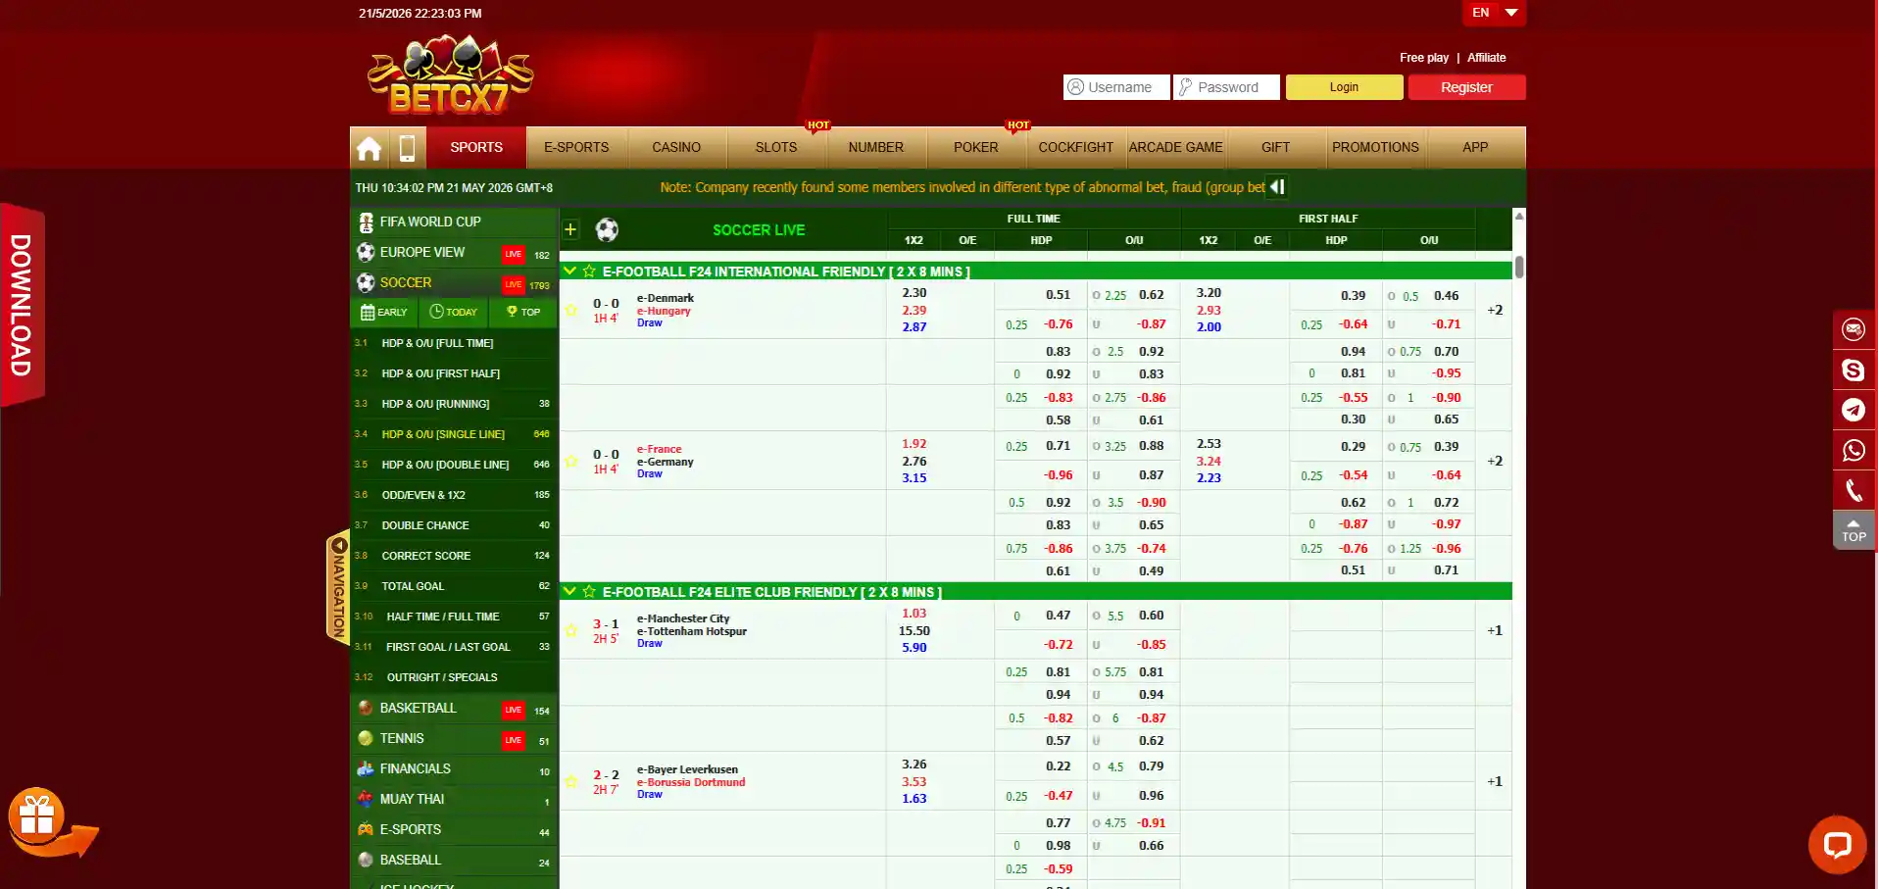Click the soccer ball icon beside SOCCER LIVE
Image resolution: width=1878 pixels, height=889 pixels.
click(607, 230)
